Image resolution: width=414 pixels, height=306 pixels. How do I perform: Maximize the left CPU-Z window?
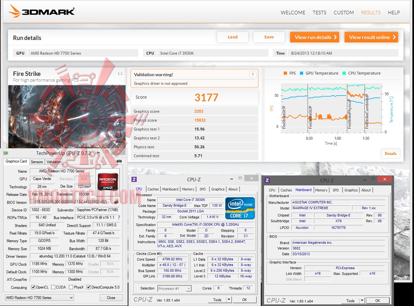point(240,178)
